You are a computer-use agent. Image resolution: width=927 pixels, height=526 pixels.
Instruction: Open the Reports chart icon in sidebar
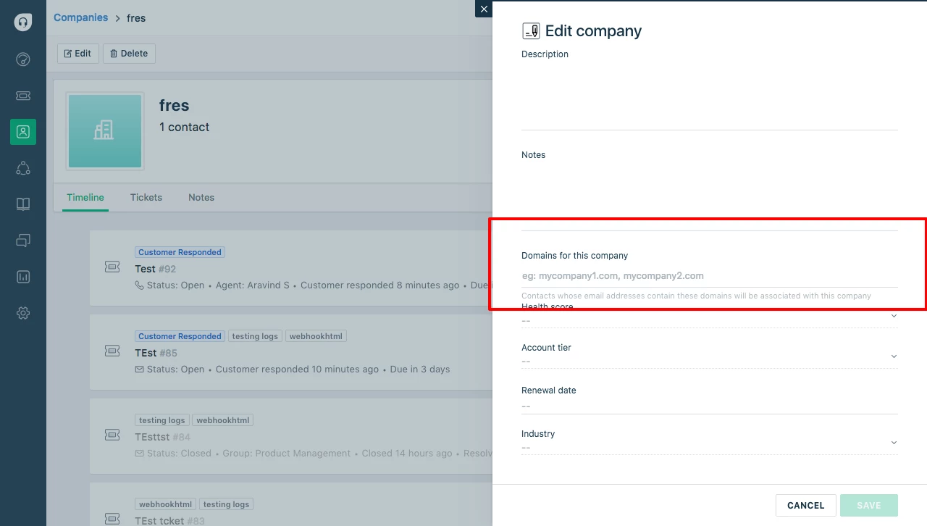point(23,277)
